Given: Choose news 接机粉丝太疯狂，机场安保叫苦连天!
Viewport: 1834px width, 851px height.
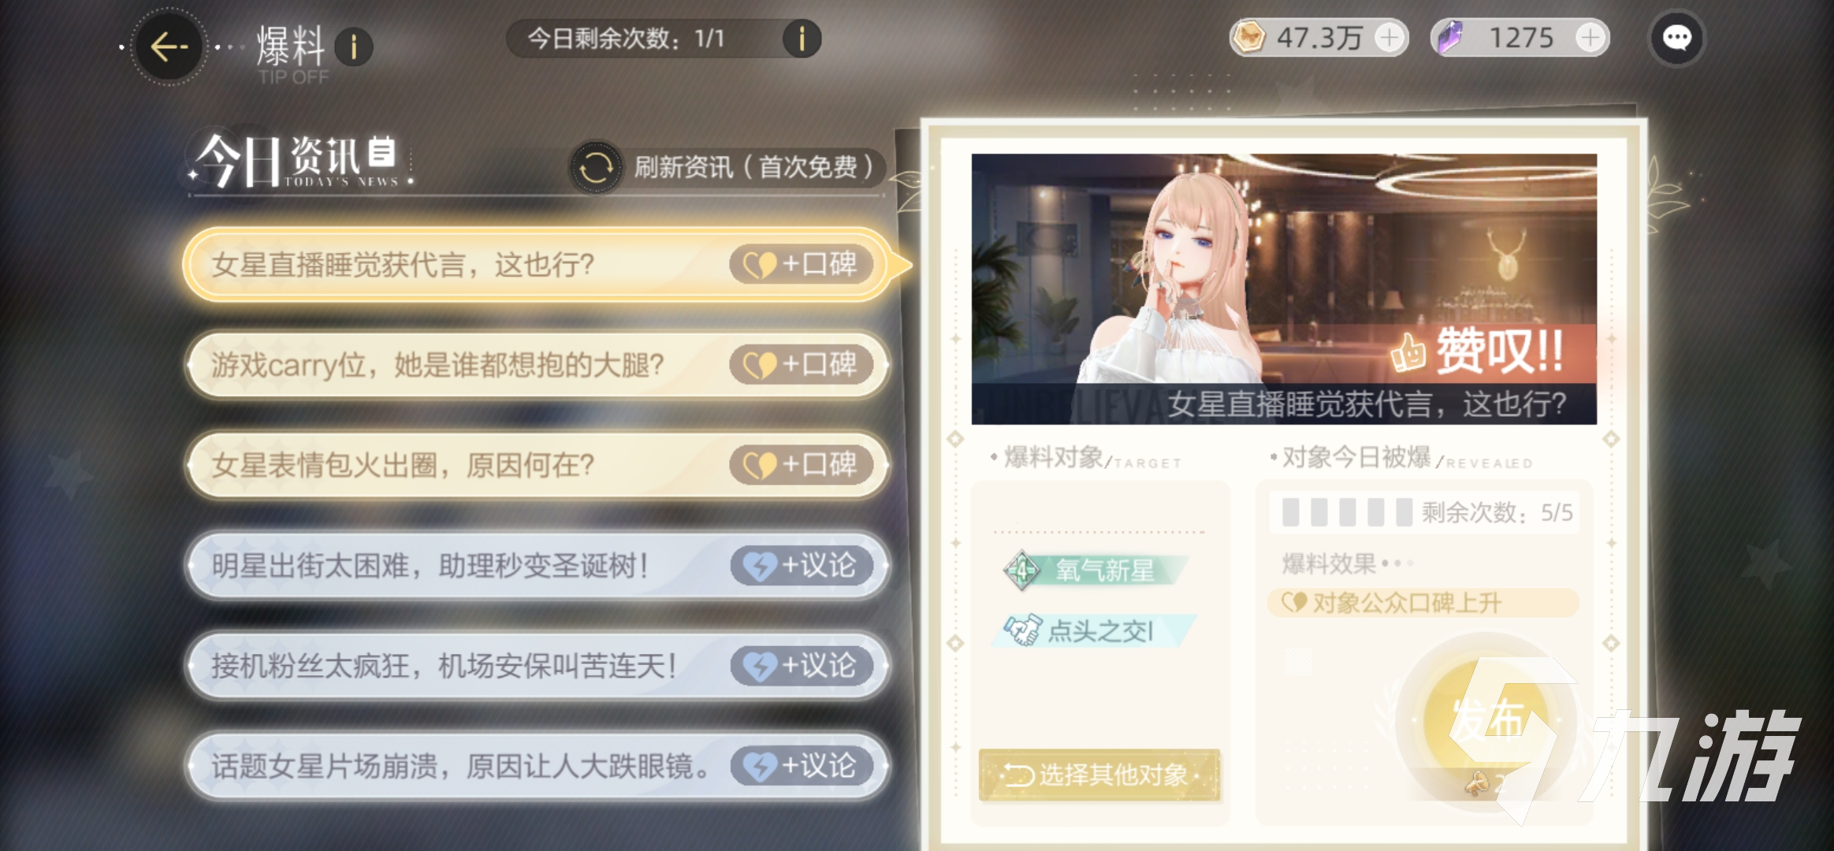Looking at the screenshot, I should pos(538,666).
